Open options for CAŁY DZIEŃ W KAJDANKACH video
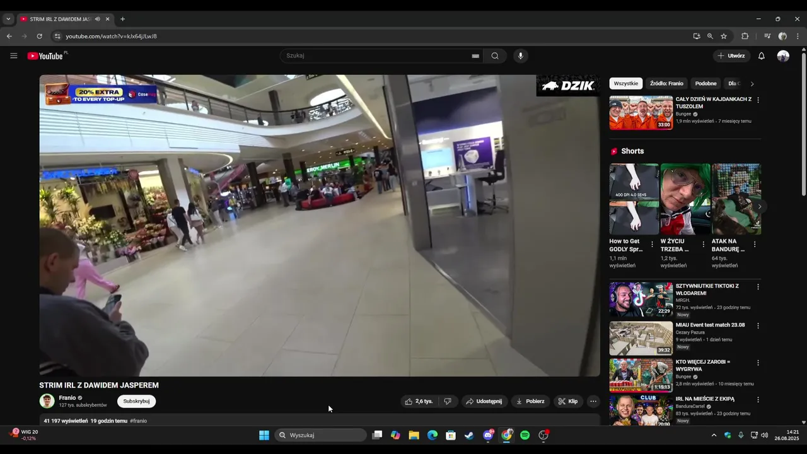807x454 pixels. pos(758,100)
